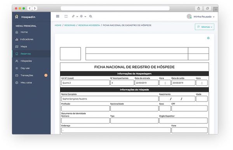Click the CPF field

click(190, 109)
